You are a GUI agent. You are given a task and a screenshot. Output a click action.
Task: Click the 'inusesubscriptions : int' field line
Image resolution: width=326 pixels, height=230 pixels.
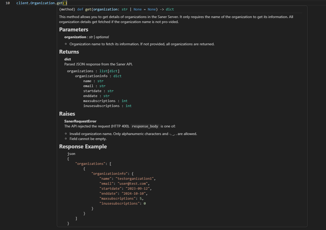108,106
